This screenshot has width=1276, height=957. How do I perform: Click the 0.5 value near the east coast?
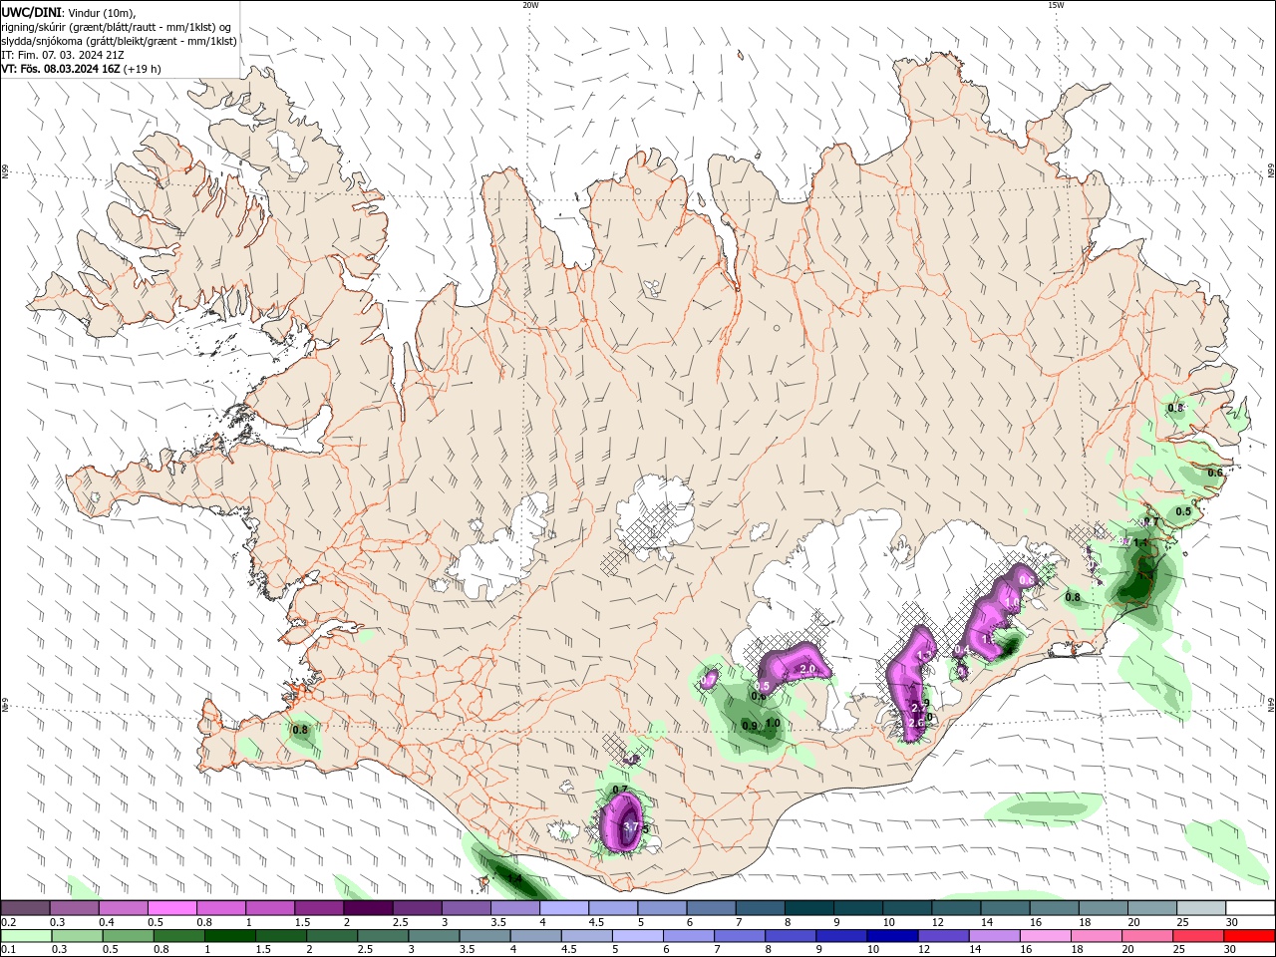(x=1183, y=511)
